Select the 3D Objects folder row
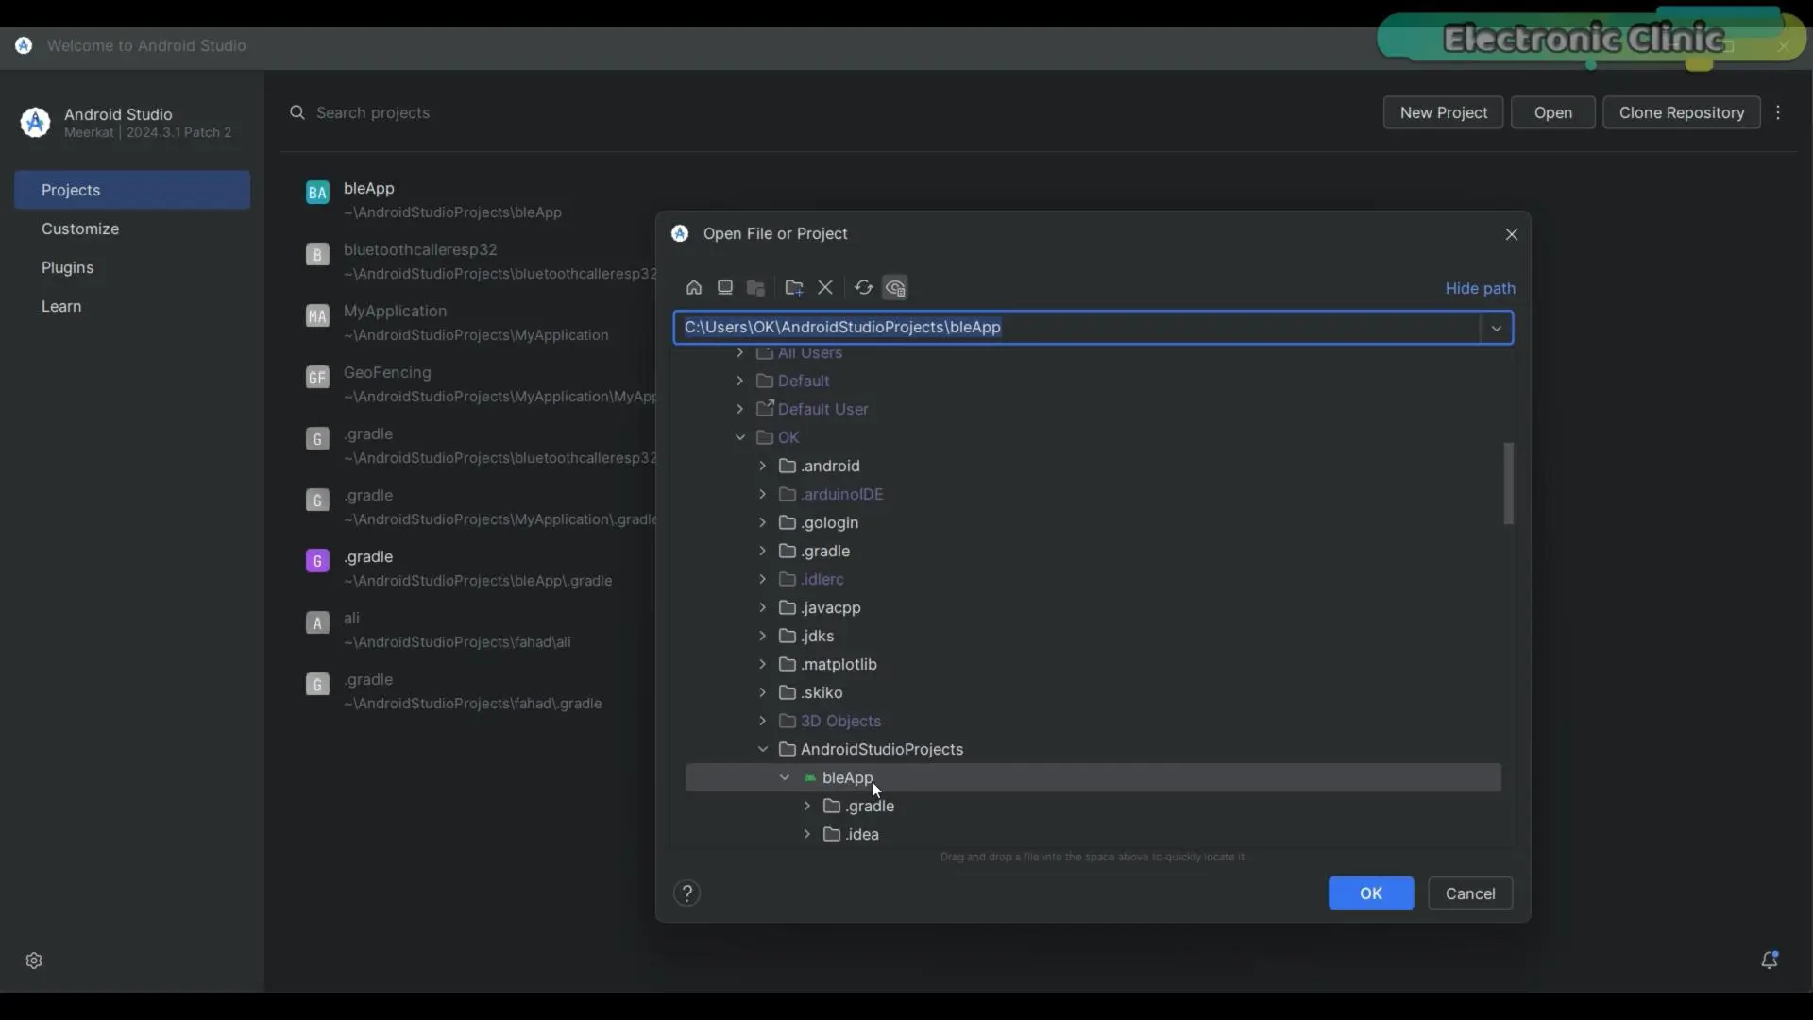Screen dimensions: 1813x1020 point(1093,721)
